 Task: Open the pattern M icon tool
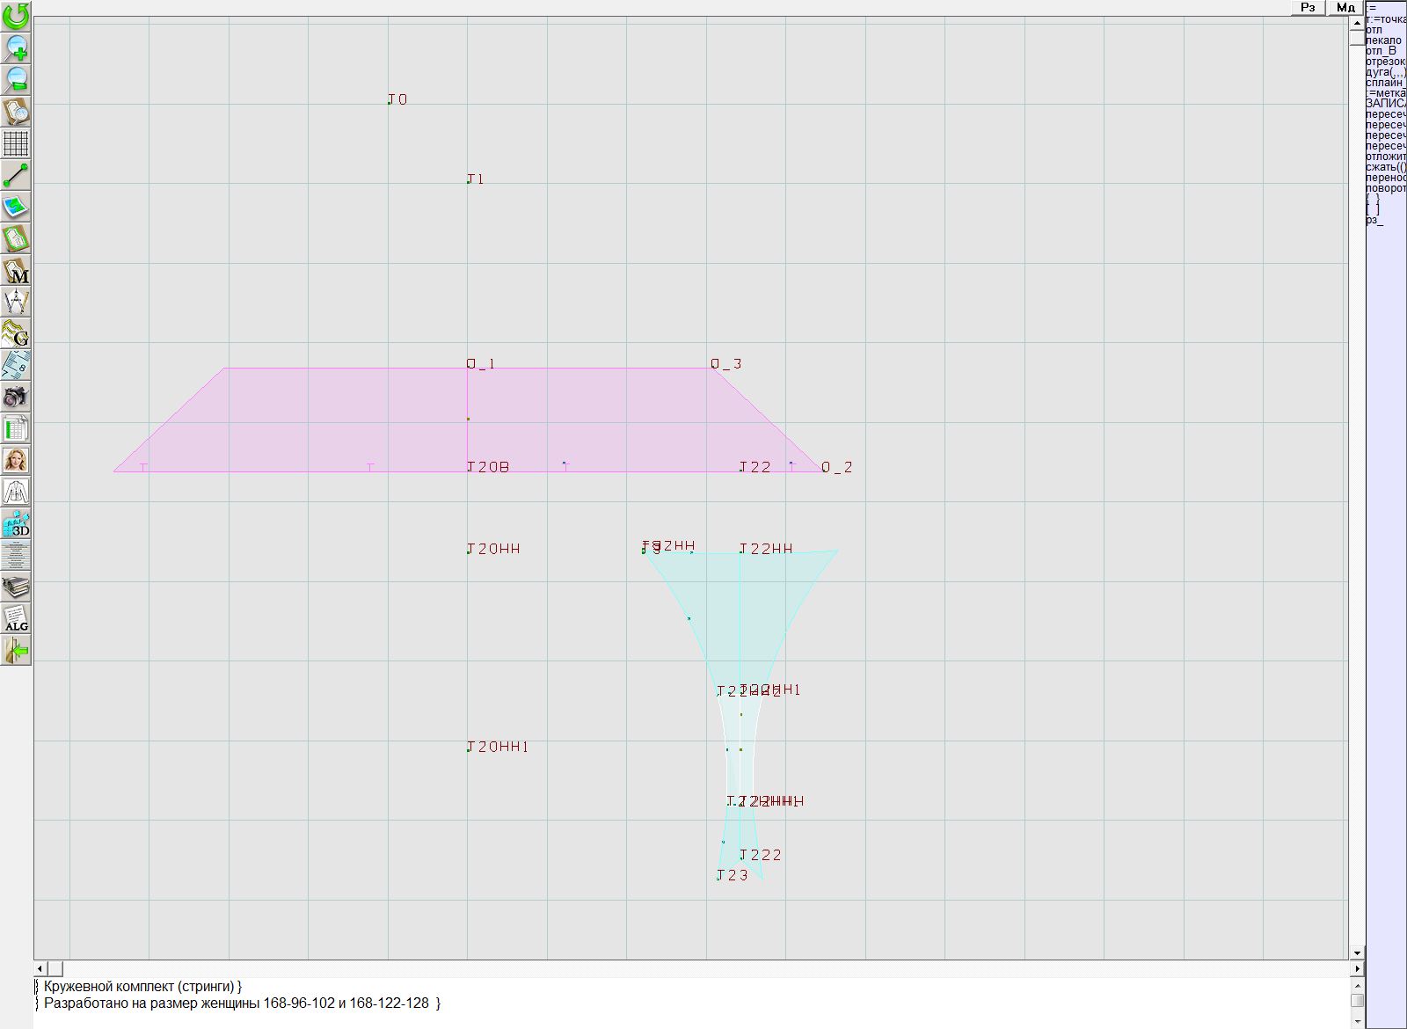coord(16,270)
